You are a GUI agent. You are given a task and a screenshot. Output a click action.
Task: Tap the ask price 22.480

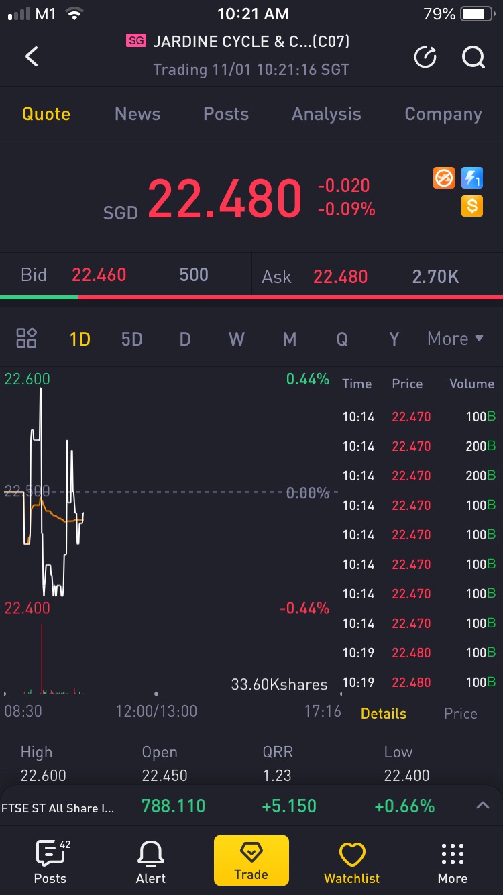tap(341, 276)
